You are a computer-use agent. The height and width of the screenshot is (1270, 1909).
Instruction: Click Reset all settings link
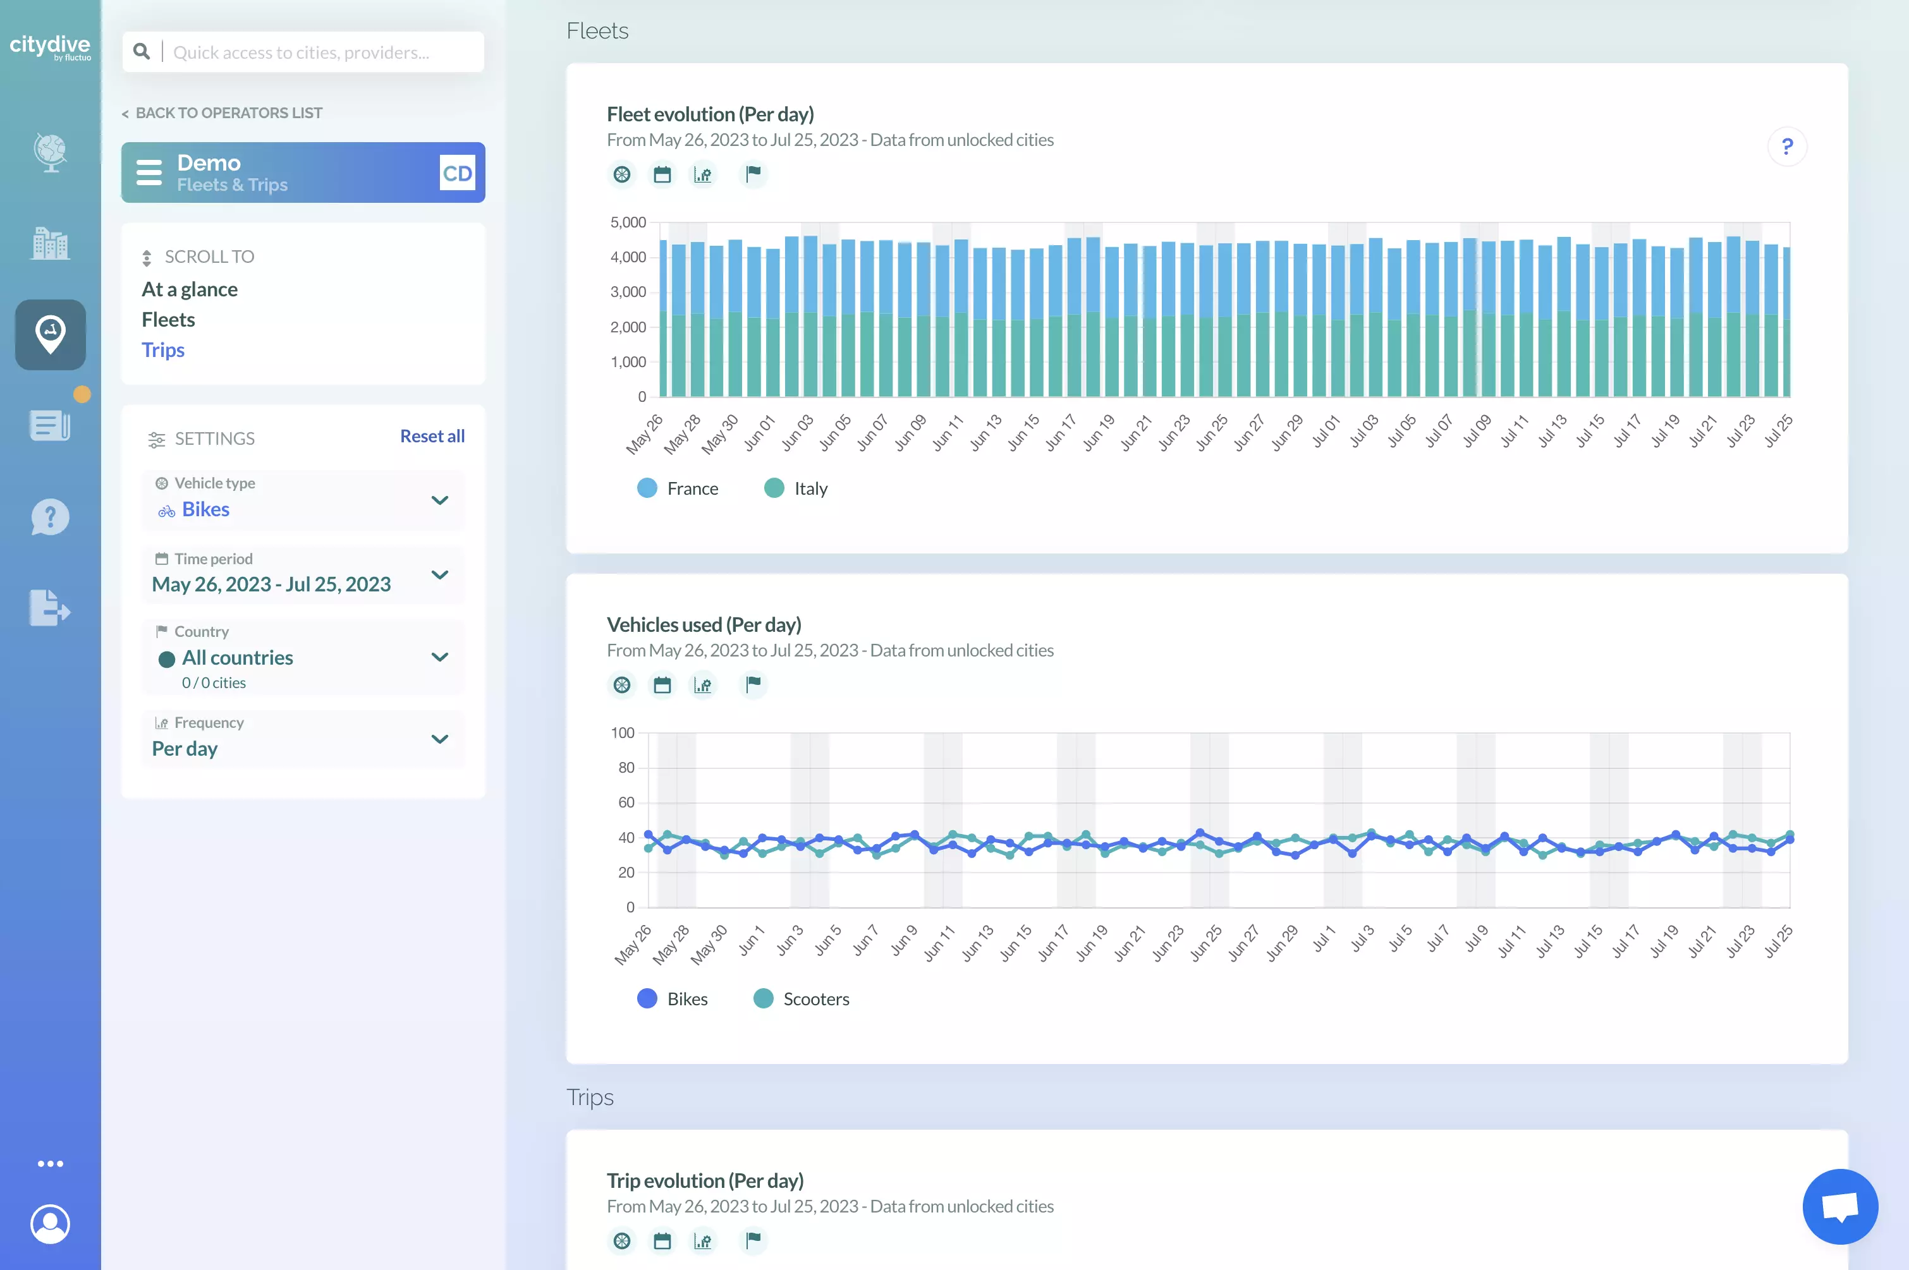click(x=432, y=436)
